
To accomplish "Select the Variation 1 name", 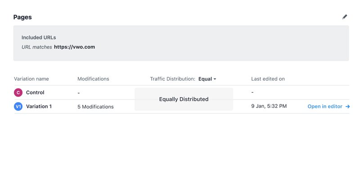I will click(x=39, y=107).
